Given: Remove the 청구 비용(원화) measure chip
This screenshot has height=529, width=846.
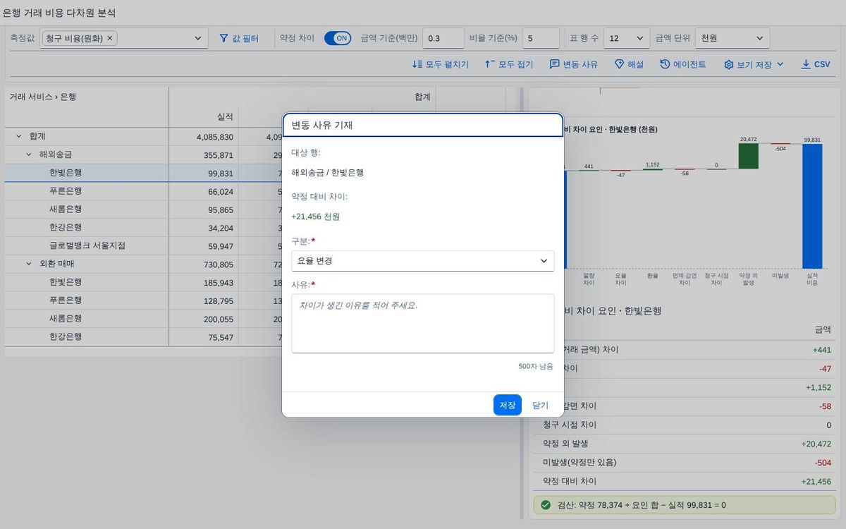Looking at the screenshot, I should pyautogui.click(x=110, y=38).
